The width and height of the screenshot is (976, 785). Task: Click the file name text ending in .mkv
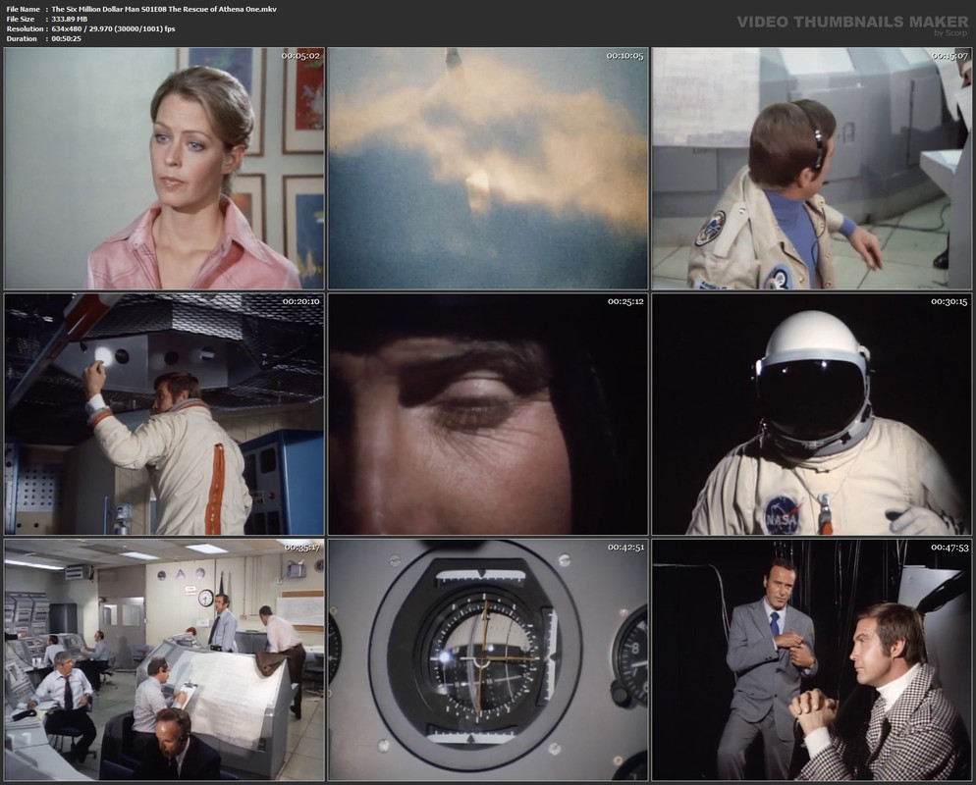(x=164, y=10)
